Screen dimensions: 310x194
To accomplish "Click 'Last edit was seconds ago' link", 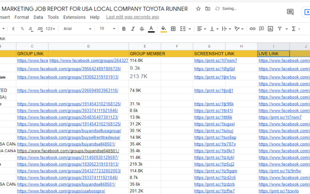I will 133,17.
